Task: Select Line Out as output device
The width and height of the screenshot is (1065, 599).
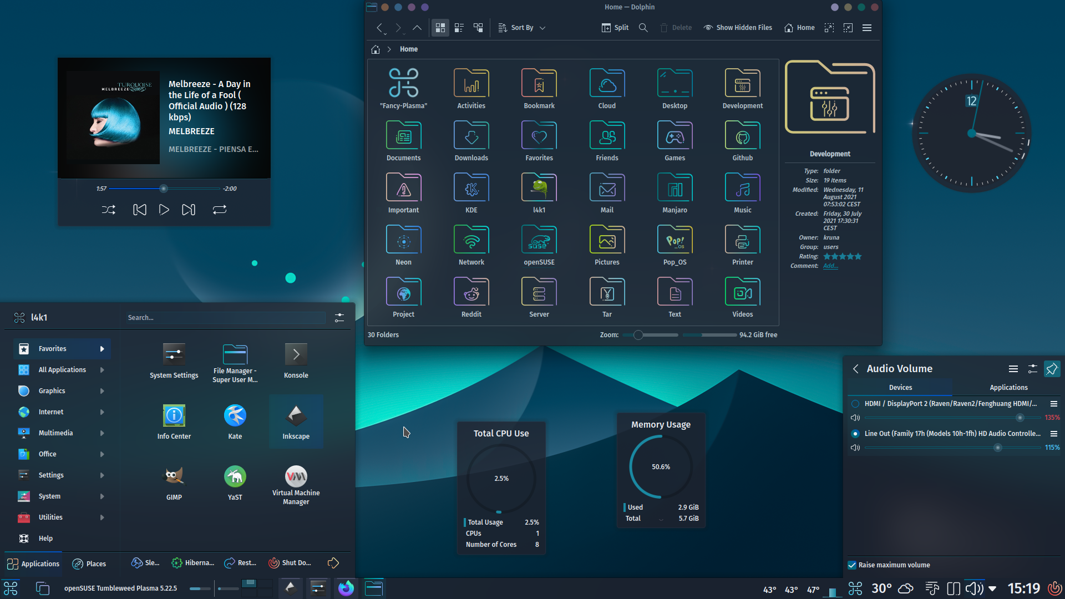Action: 855,434
